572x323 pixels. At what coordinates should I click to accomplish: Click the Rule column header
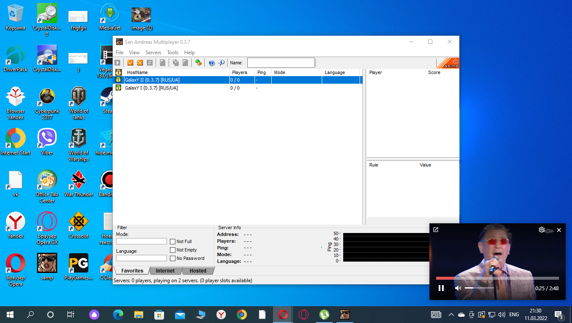[392, 165]
